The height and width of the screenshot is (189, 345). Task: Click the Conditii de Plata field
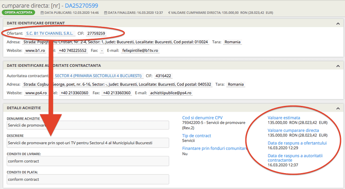[x=88, y=179]
